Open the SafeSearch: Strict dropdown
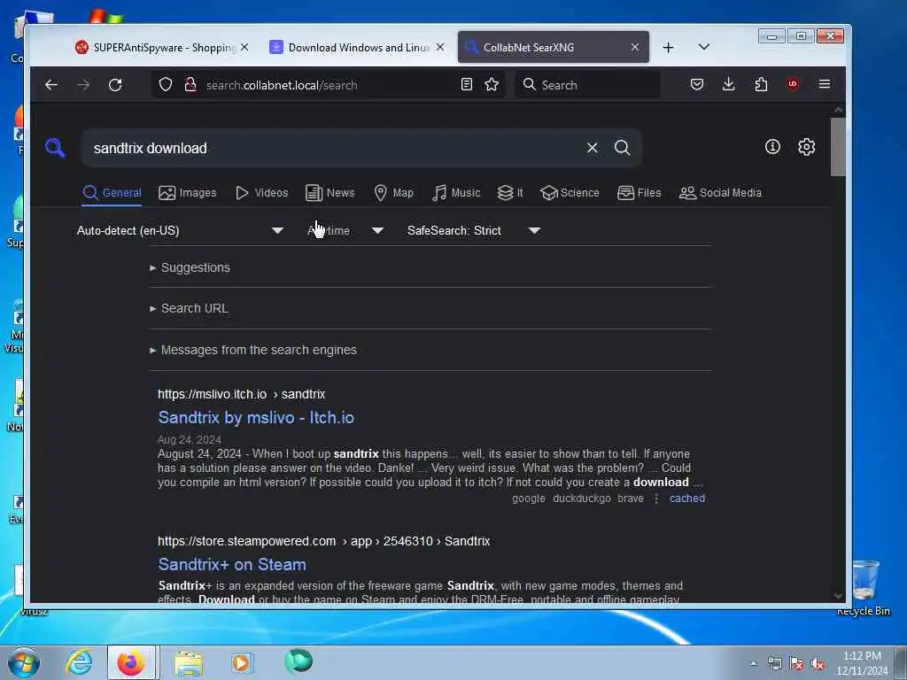907x680 pixels. click(x=474, y=230)
